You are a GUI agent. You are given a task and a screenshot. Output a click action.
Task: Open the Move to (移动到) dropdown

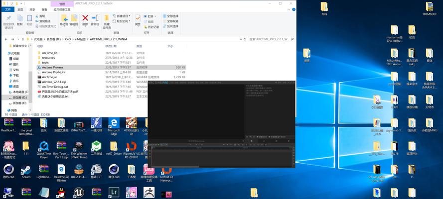[x=64, y=20]
